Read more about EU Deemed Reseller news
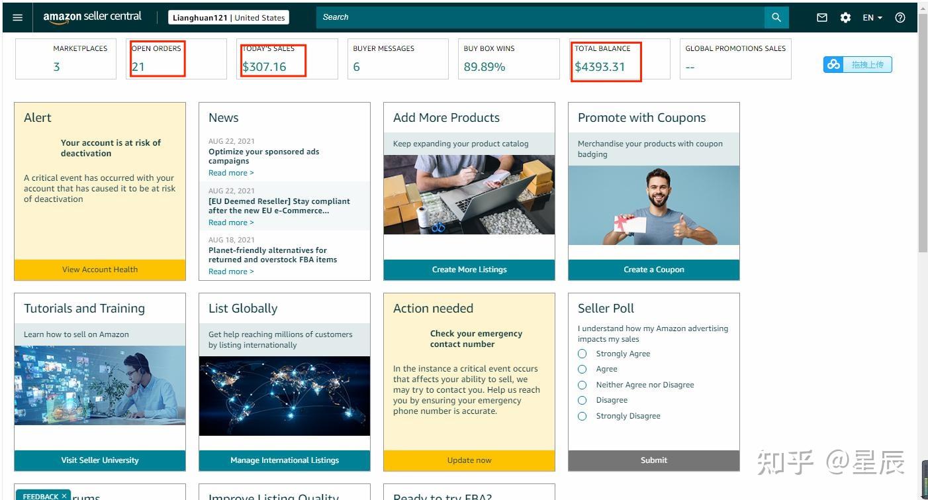928x500 pixels. pos(231,223)
